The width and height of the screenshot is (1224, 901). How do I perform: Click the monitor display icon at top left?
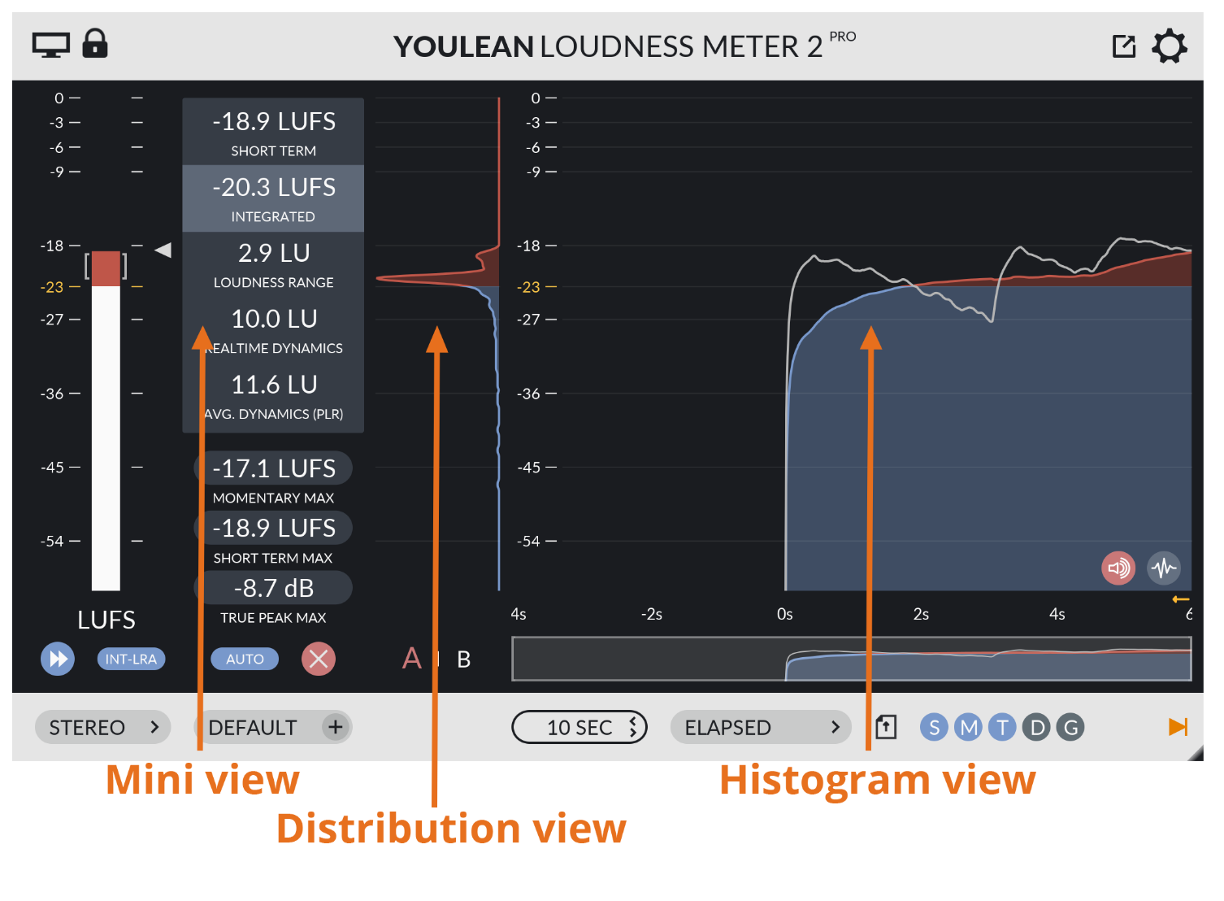tap(51, 46)
